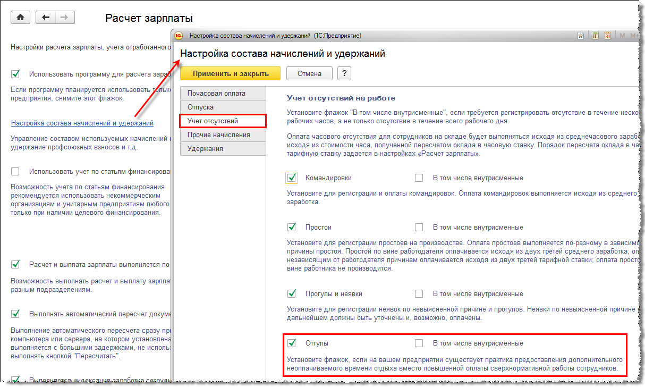Switch to the Почасовая оплата tab

pos(223,93)
